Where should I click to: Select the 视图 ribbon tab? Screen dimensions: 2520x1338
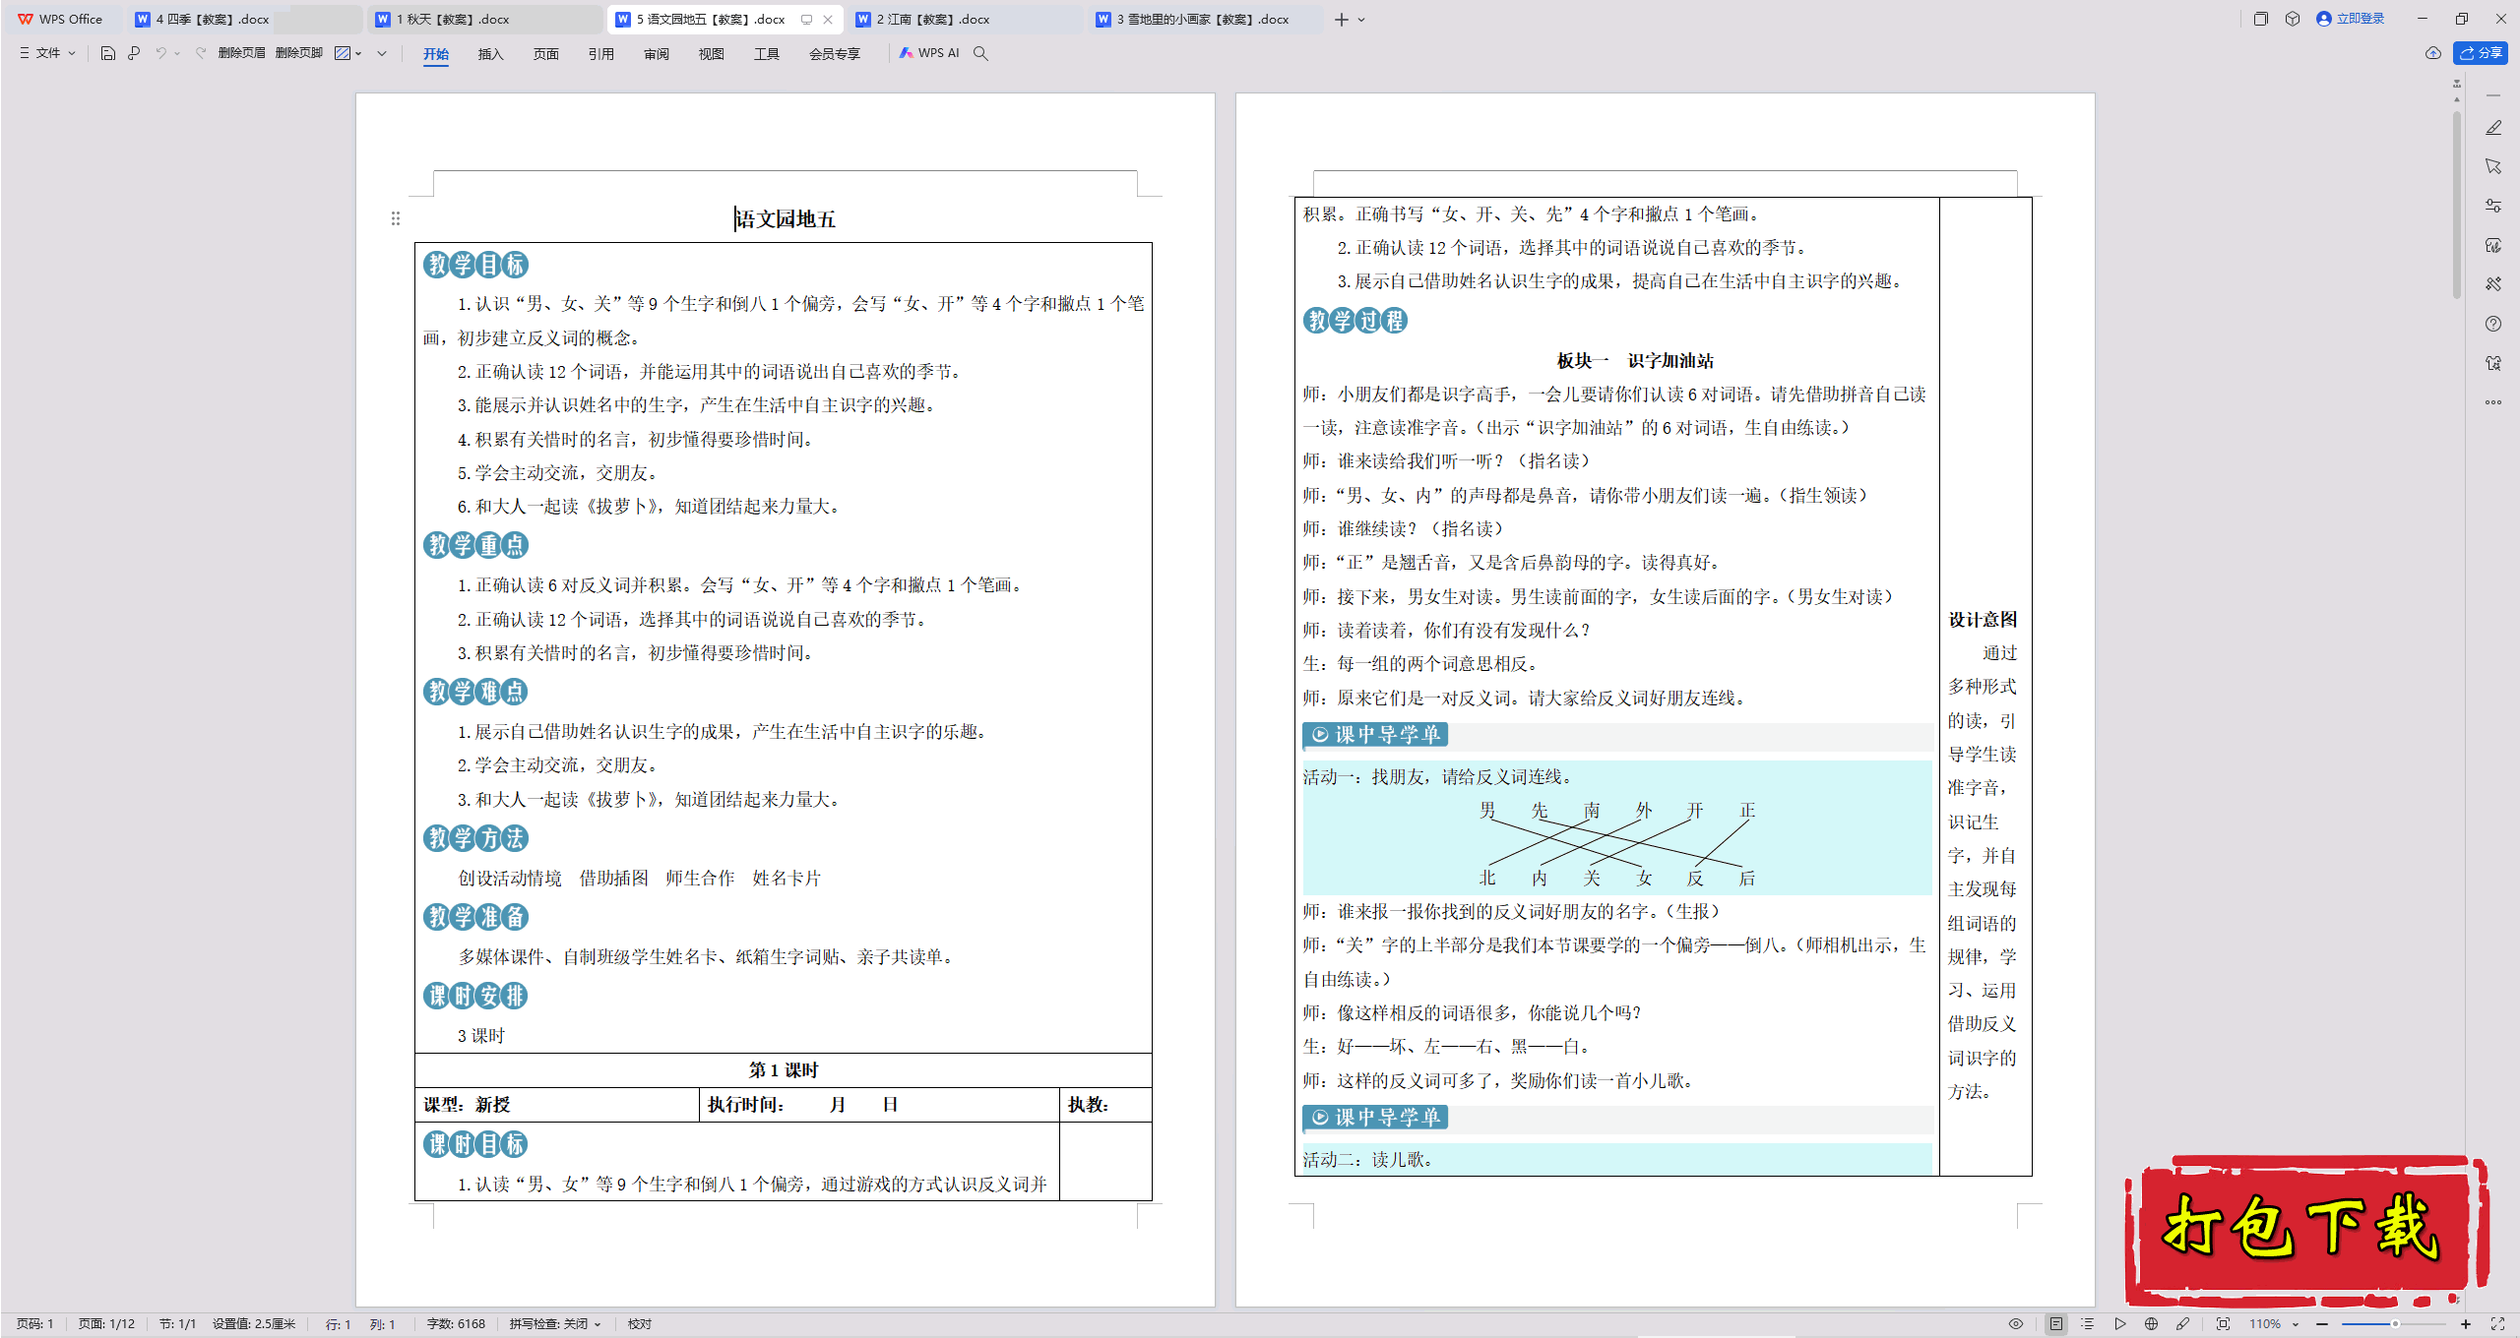coord(712,54)
